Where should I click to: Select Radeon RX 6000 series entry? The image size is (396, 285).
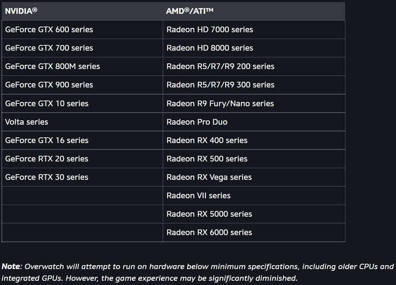coord(209,232)
